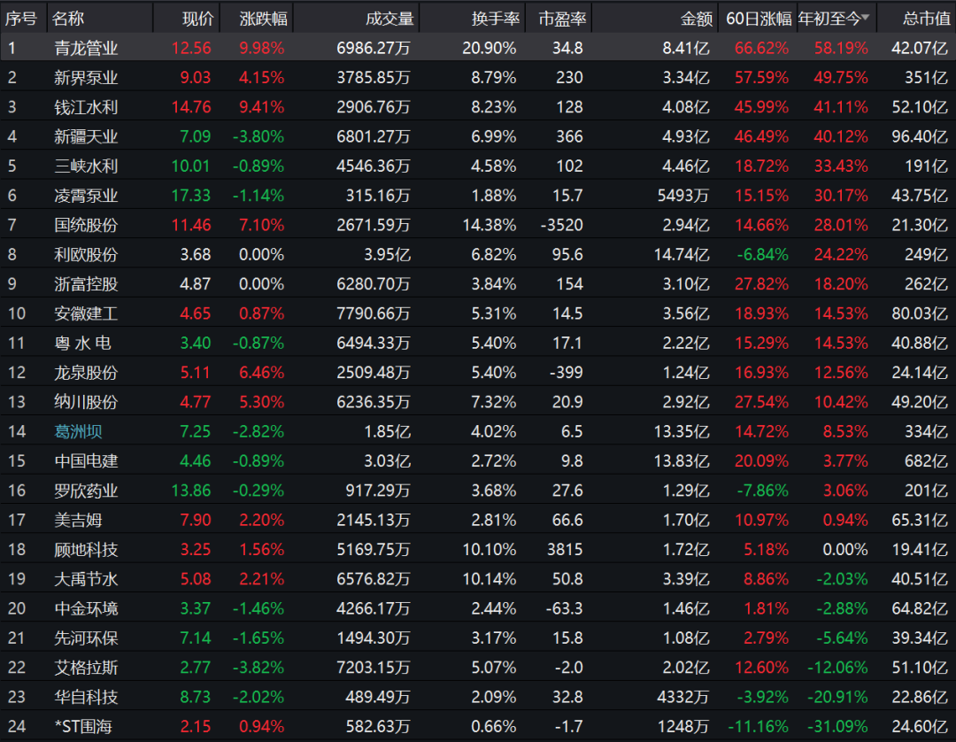Click volume 7790.66万 of 安徽建工

(x=374, y=313)
